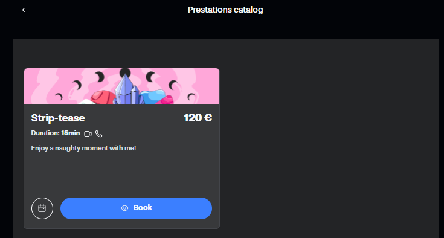
Task: Select the 'Enjoy a naughty moment' description
Action: point(83,148)
